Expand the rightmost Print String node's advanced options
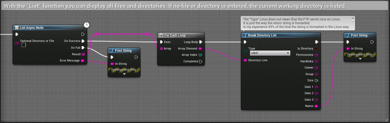 coord(360,59)
